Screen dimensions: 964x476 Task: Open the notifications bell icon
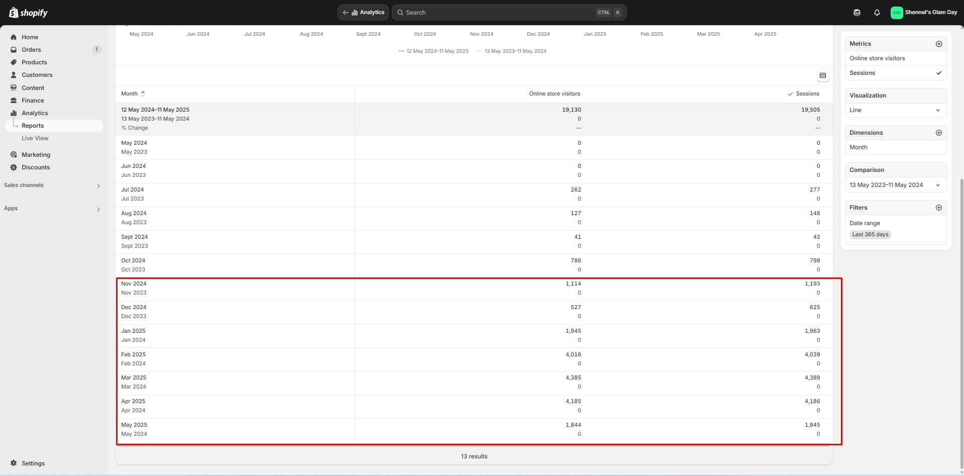click(877, 13)
